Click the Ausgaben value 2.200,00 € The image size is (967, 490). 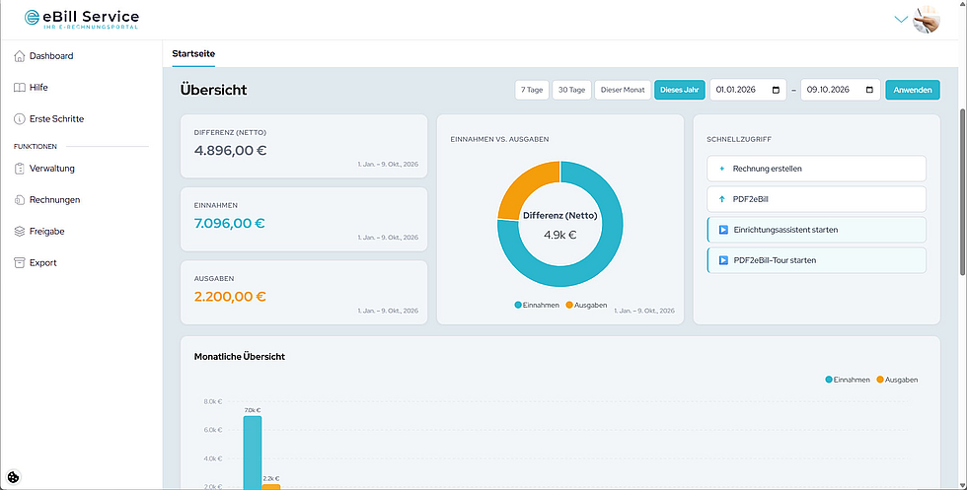pos(230,297)
